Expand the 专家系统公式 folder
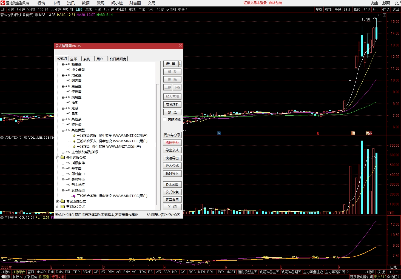This screenshot has width=401, height=279. tap(58, 201)
